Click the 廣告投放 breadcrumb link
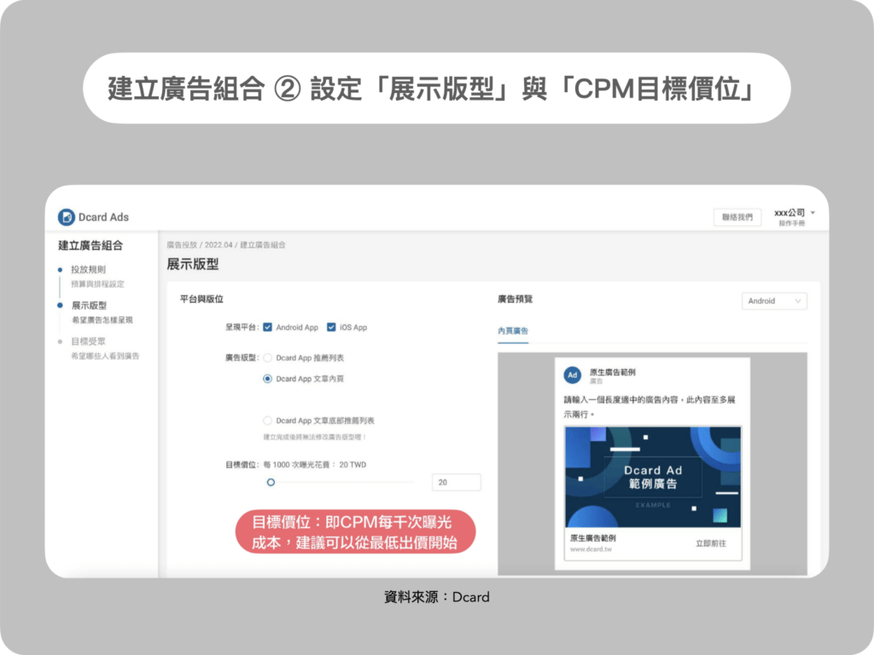Screen dimensions: 874x655 [182, 245]
